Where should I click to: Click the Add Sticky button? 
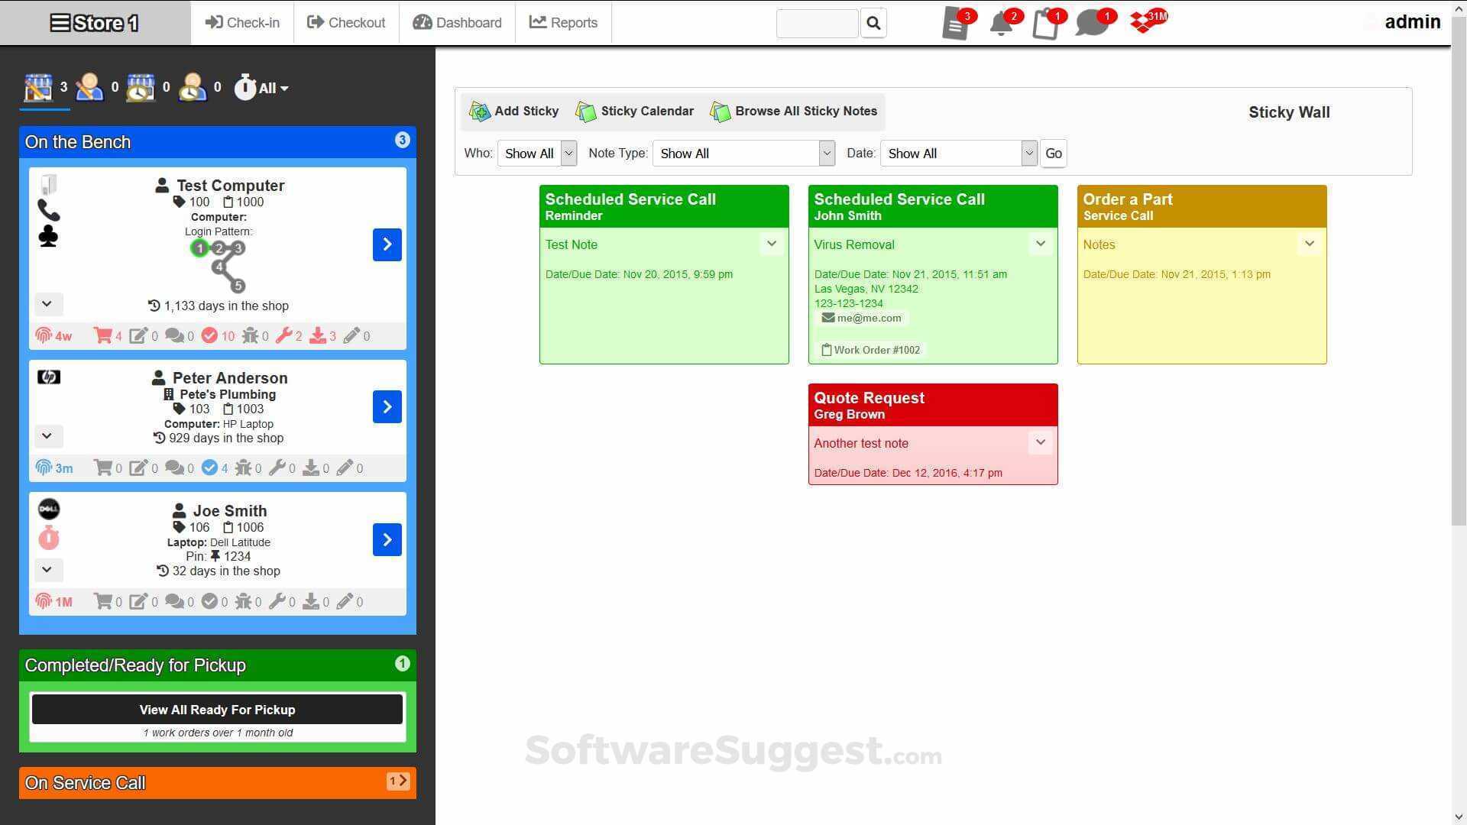point(513,111)
